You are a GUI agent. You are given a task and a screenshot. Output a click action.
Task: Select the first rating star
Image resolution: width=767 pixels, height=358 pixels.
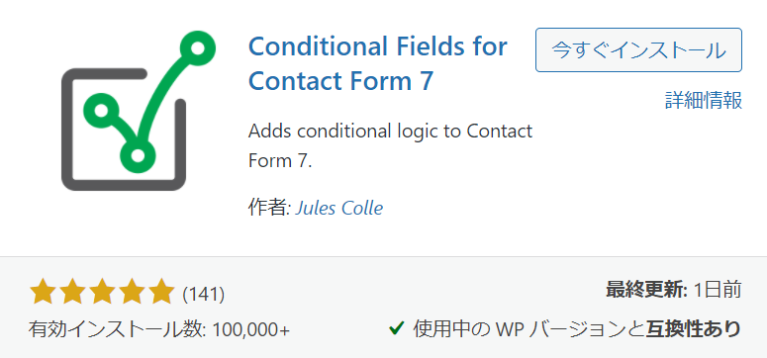click(43, 292)
